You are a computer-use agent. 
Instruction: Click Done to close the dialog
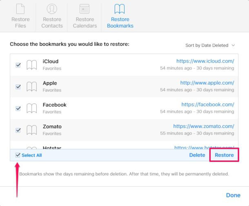(233, 195)
